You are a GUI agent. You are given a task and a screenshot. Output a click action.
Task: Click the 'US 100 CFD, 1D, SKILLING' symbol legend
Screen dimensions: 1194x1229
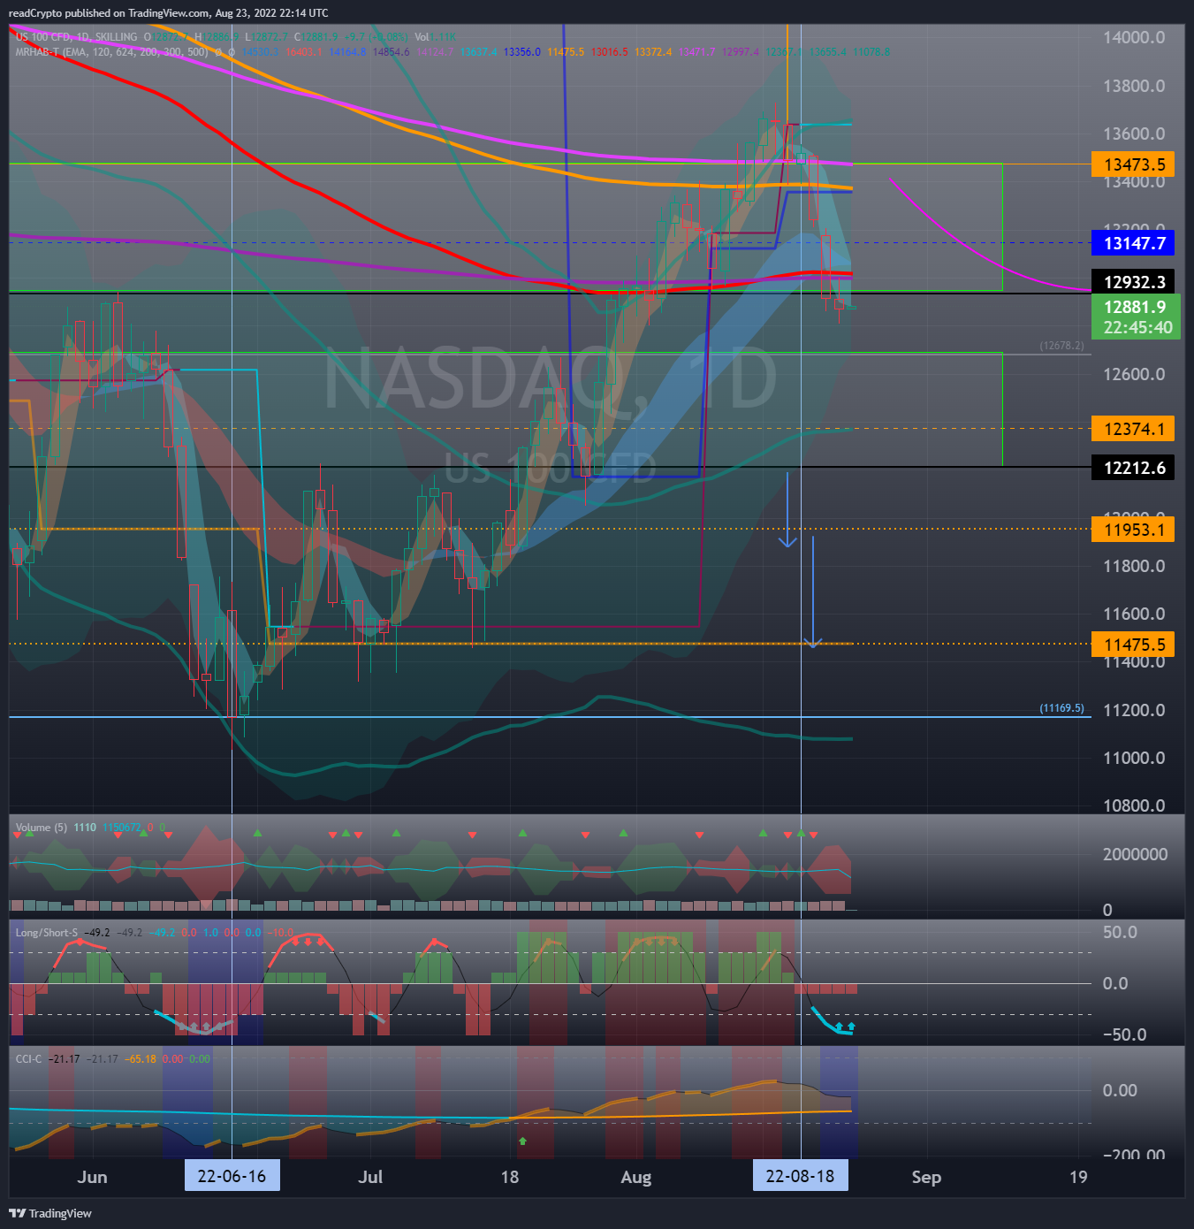[x=76, y=37]
